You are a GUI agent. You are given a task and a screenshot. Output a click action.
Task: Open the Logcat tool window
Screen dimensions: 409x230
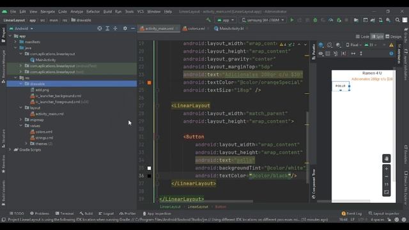[106, 213]
